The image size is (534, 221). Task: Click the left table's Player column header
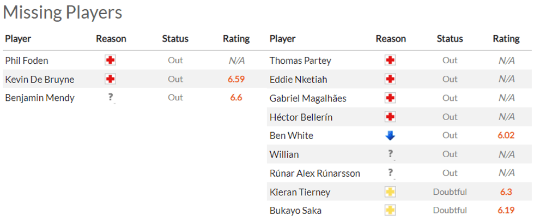pyautogui.click(x=18, y=39)
